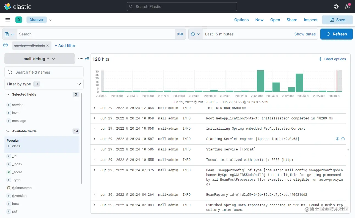Open the date quick menu clock icon
The height and width of the screenshot is (218, 355).
(x=196, y=34)
